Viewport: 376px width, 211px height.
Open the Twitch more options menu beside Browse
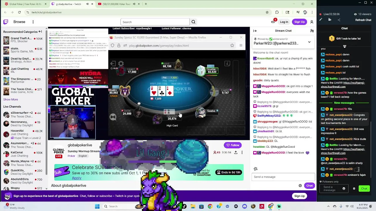pos(33,22)
